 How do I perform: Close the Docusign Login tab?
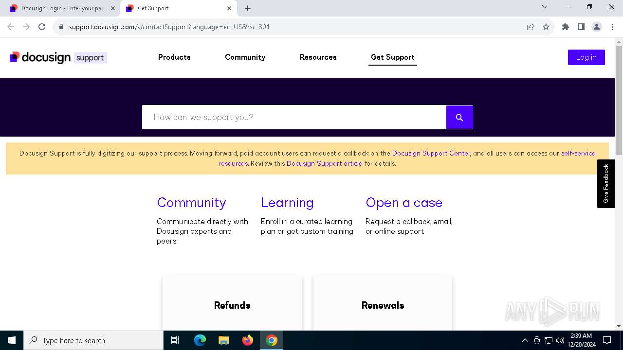click(113, 8)
